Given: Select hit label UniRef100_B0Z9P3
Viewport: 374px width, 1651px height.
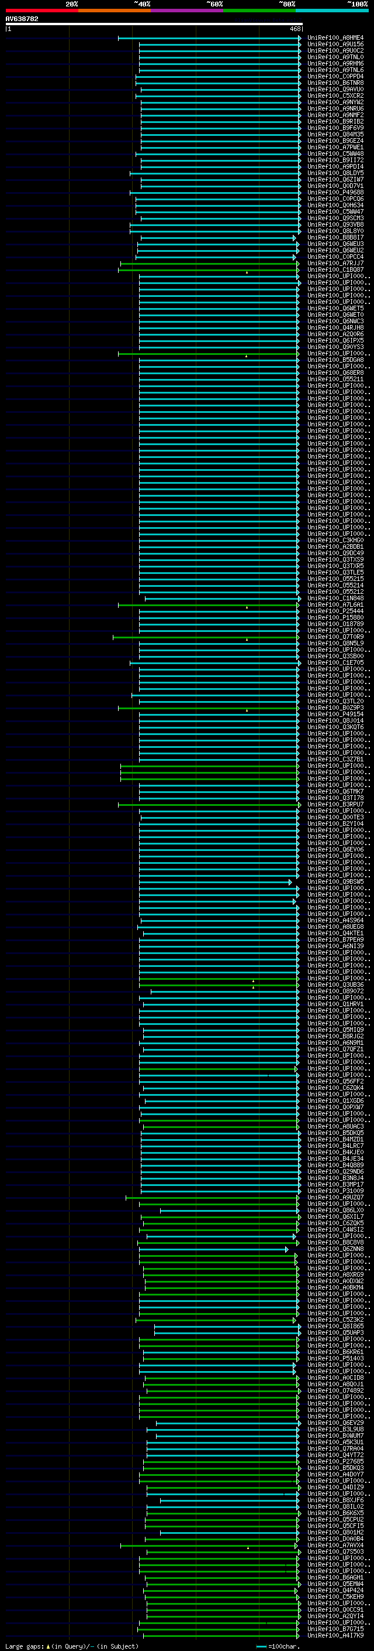Looking at the screenshot, I should tap(335, 708).
